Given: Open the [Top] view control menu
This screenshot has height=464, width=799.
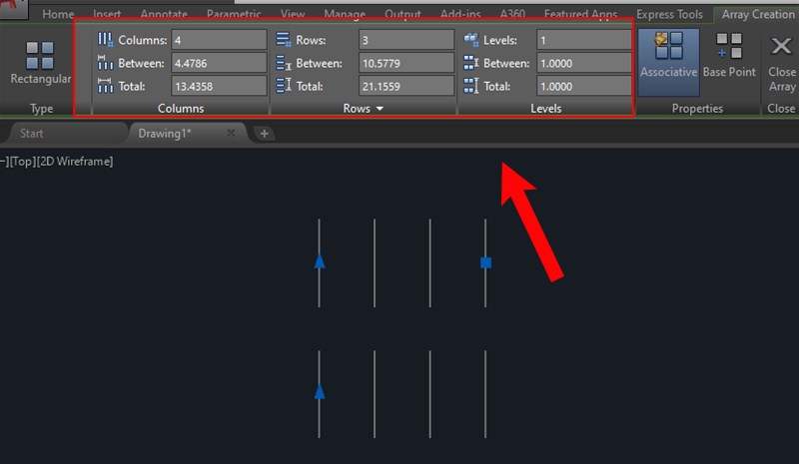Looking at the screenshot, I should (22, 162).
